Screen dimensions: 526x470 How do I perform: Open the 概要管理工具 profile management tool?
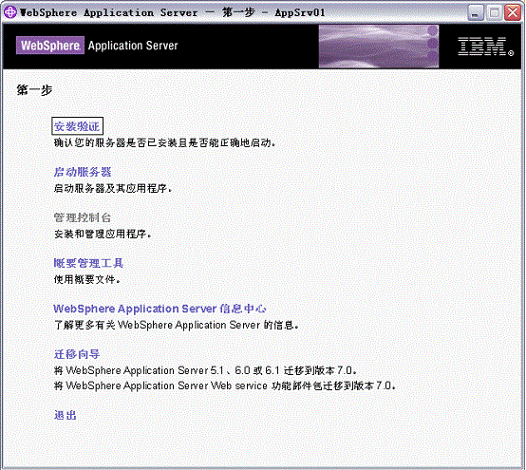[88, 263]
